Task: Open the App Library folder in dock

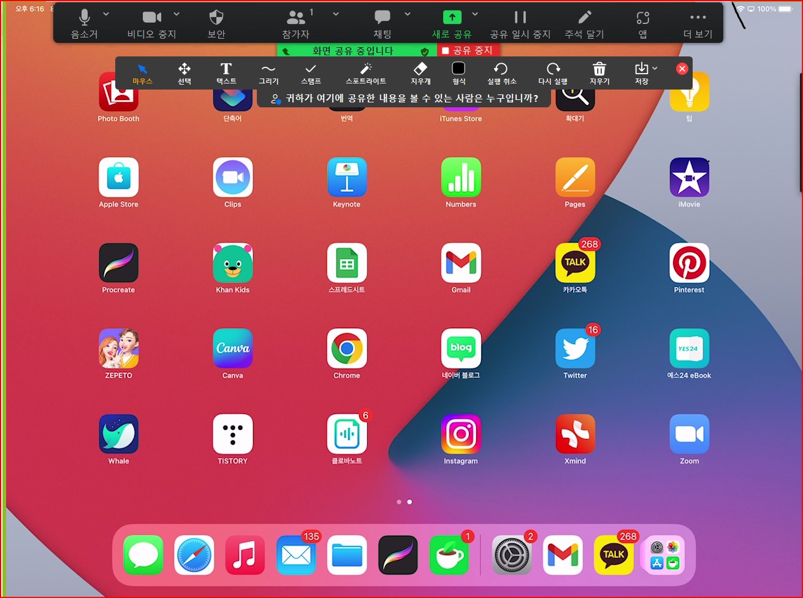Action: click(x=664, y=555)
